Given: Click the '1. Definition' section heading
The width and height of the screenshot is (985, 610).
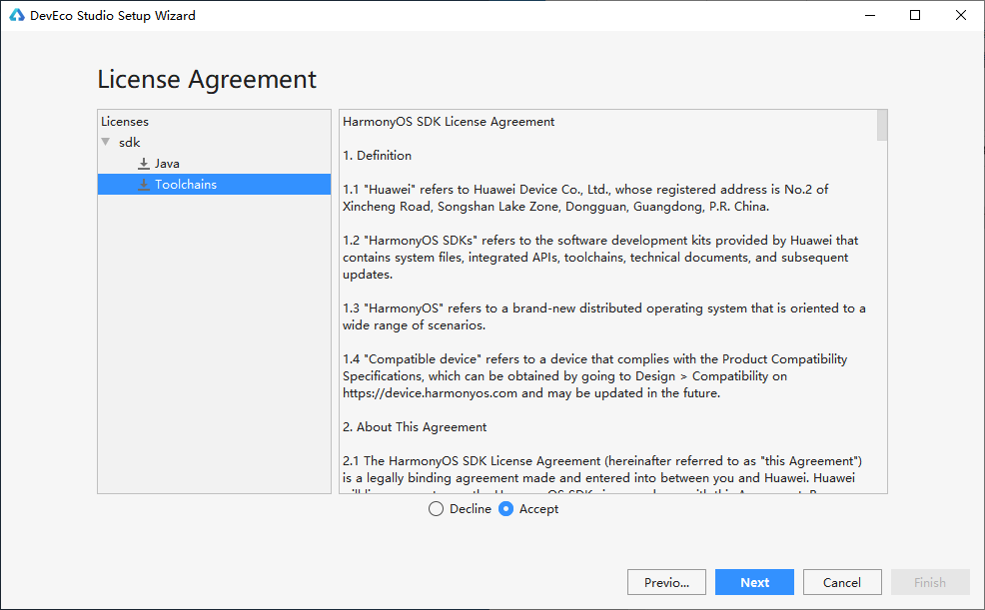Looking at the screenshot, I should click(377, 156).
